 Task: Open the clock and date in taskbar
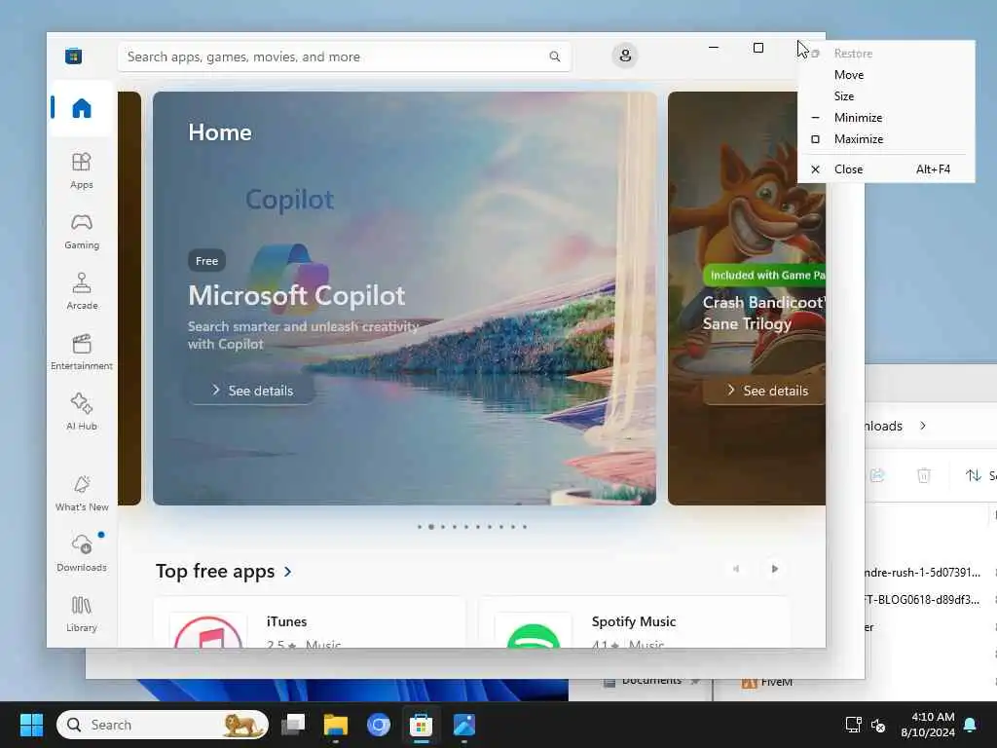pyautogui.click(x=928, y=725)
